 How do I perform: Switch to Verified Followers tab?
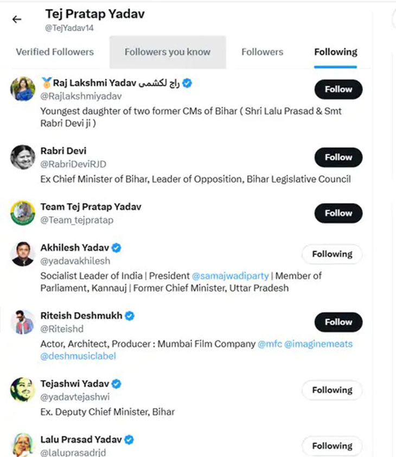click(x=55, y=52)
